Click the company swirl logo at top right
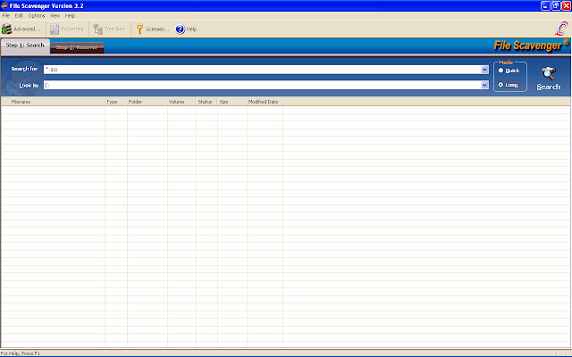The height and width of the screenshot is (357, 572). click(x=561, y=29)
